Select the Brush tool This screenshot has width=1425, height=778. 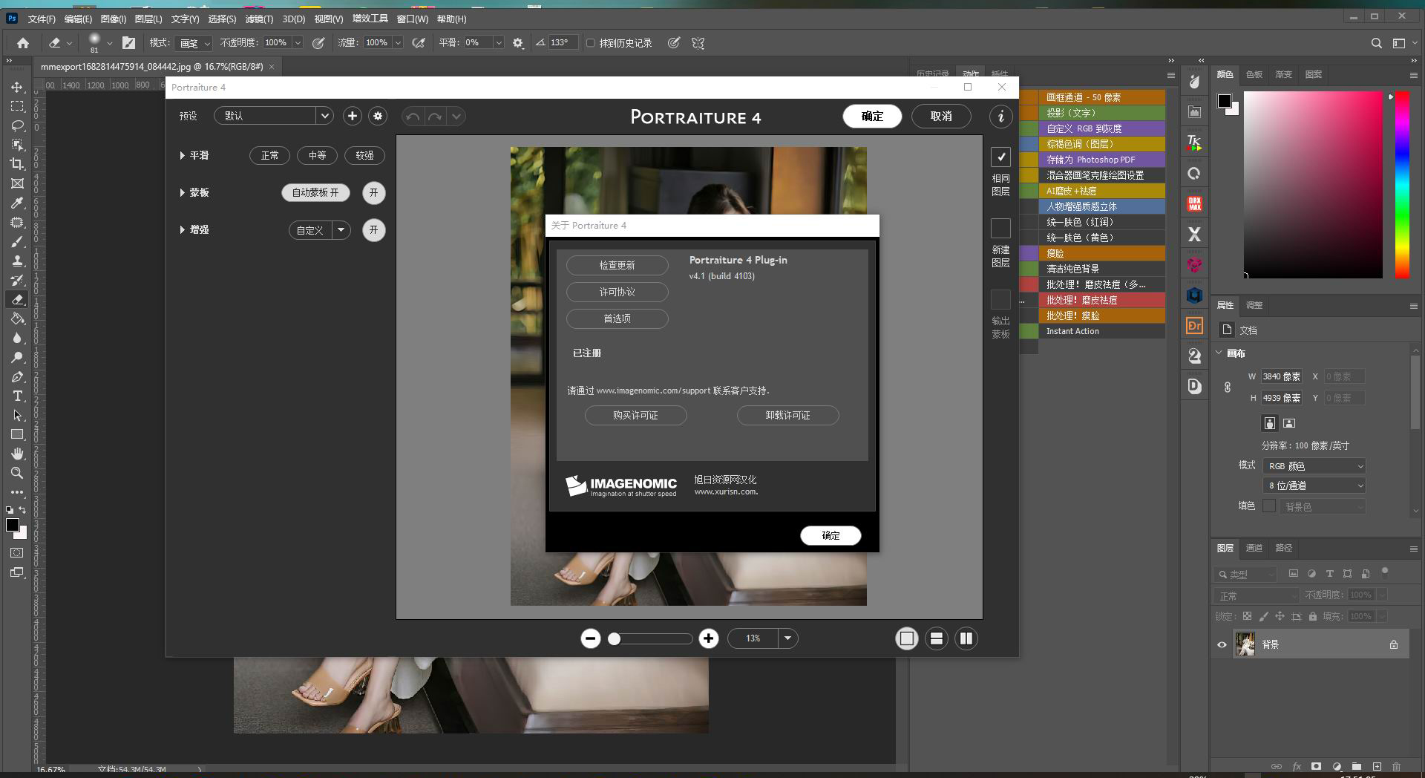pos(17,241)
